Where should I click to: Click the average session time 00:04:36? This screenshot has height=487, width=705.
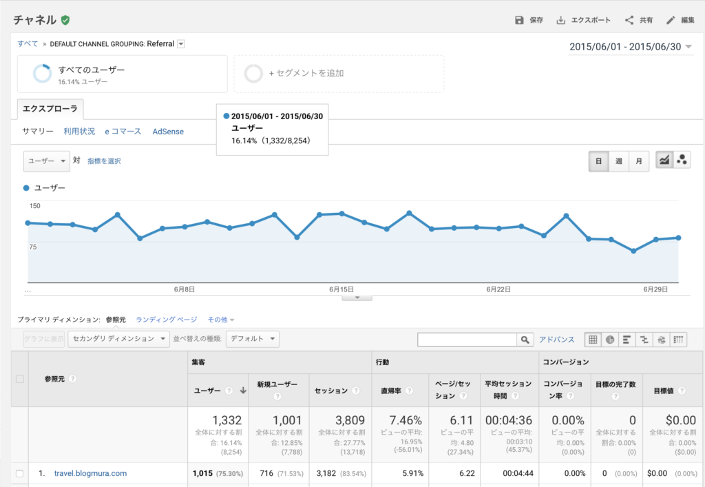509,420
